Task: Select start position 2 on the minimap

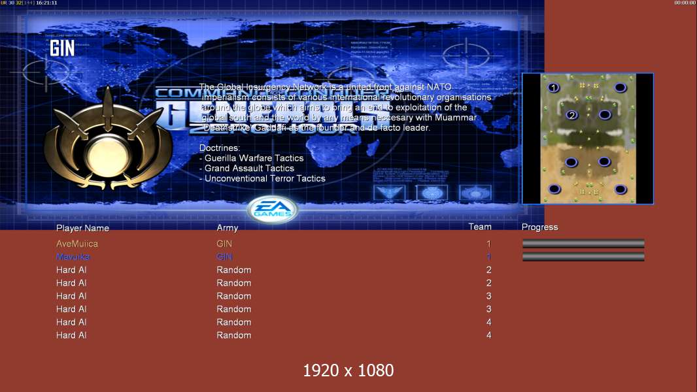Action: 571,115
